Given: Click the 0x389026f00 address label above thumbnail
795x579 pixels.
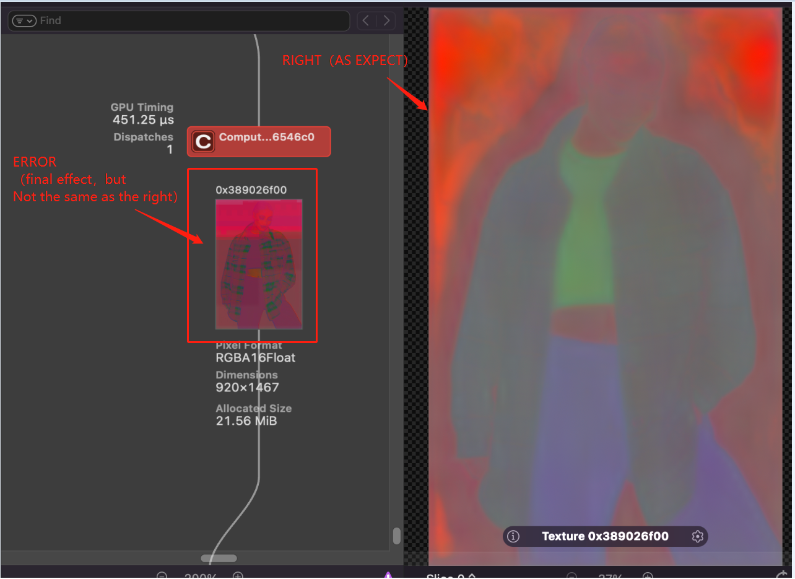Looking at the screenshot, I should [251, 189].
